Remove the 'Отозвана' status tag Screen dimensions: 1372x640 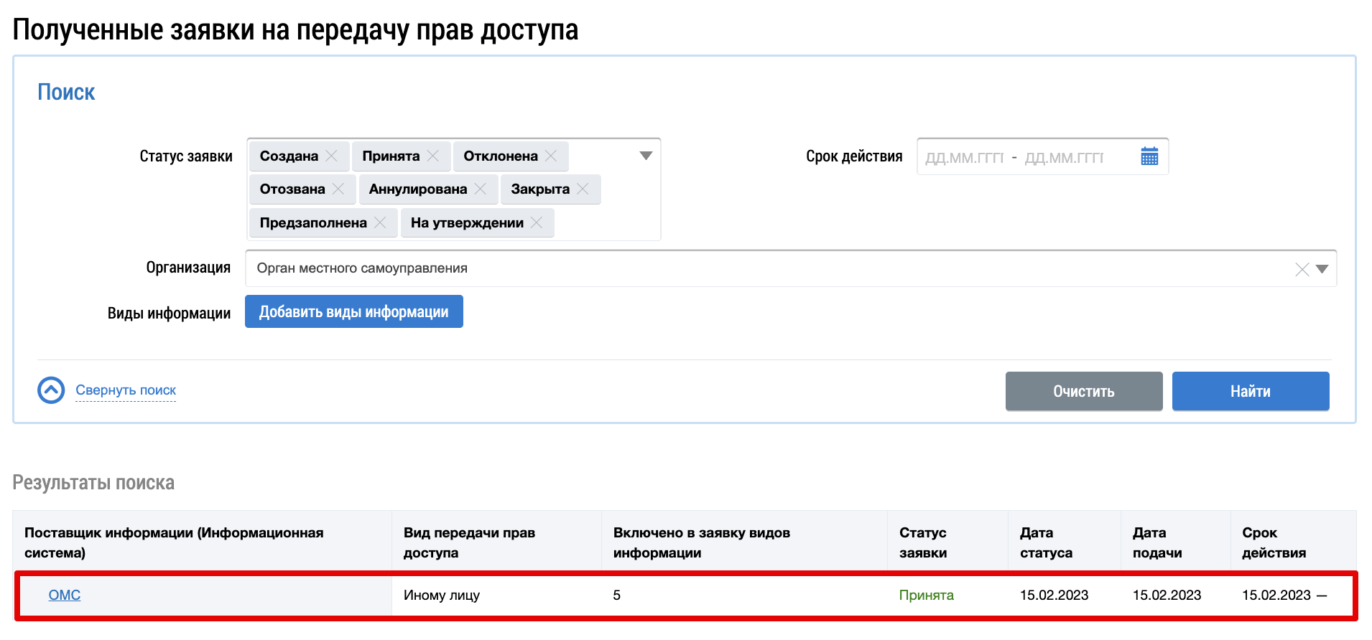click(338, 189)
